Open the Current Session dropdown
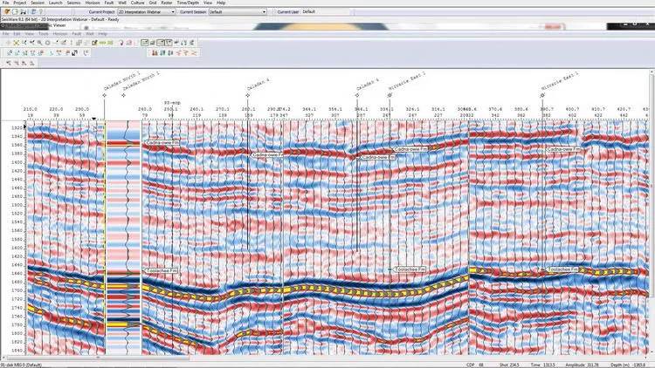 238,12
